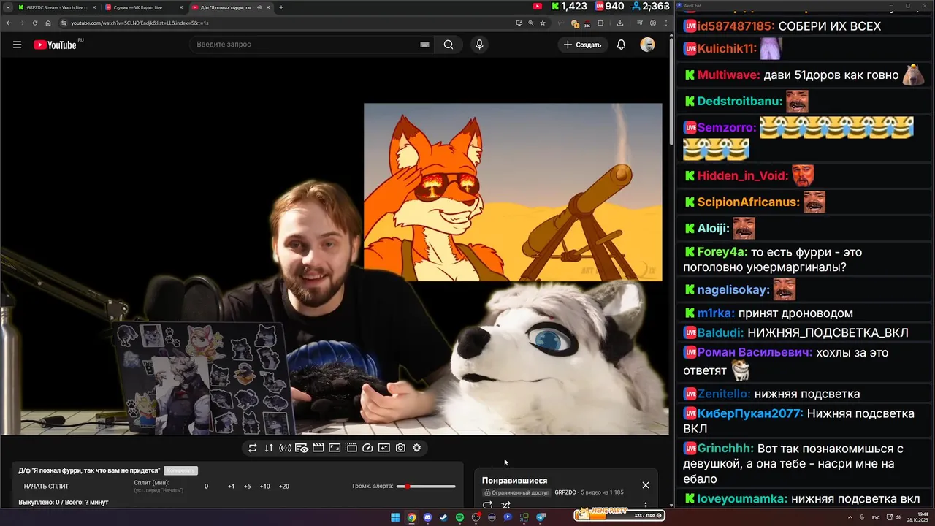Screen dimensions: 935x526
Task: Bookmark this page with the star icon
Action: pyautogui.click(x=543, y=23)
